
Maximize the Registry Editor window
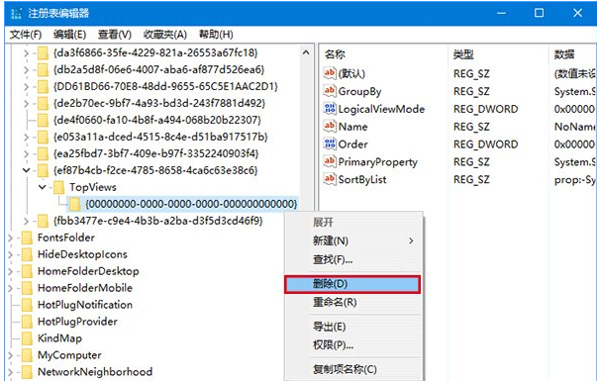pyautogui.click(x=539, y=13)
